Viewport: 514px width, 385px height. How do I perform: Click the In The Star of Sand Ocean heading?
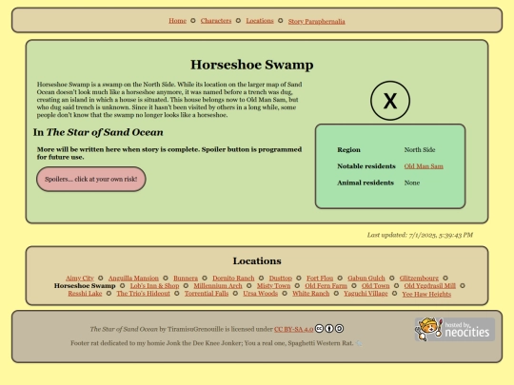click(x=98, y=132)
